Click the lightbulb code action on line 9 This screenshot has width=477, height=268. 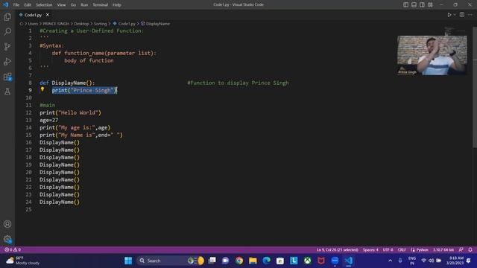coord(42,89)
